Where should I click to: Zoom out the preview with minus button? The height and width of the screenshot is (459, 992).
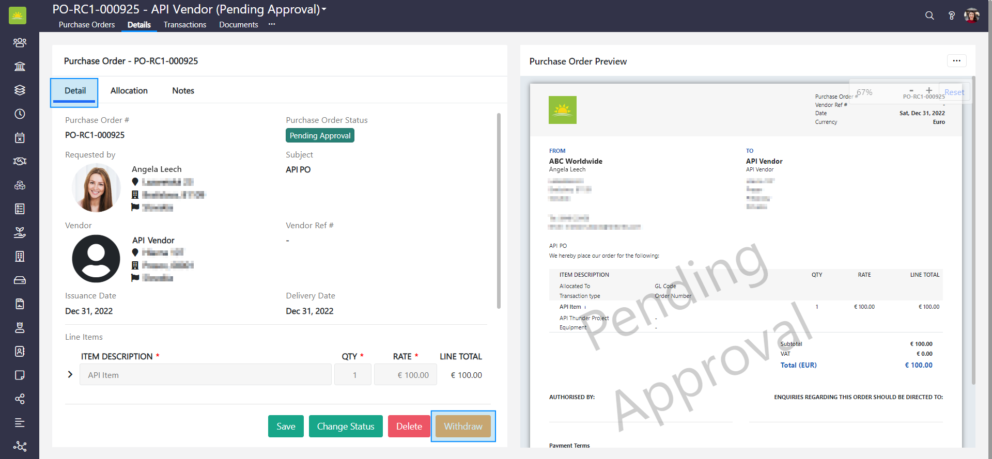(x=911, y=90)
